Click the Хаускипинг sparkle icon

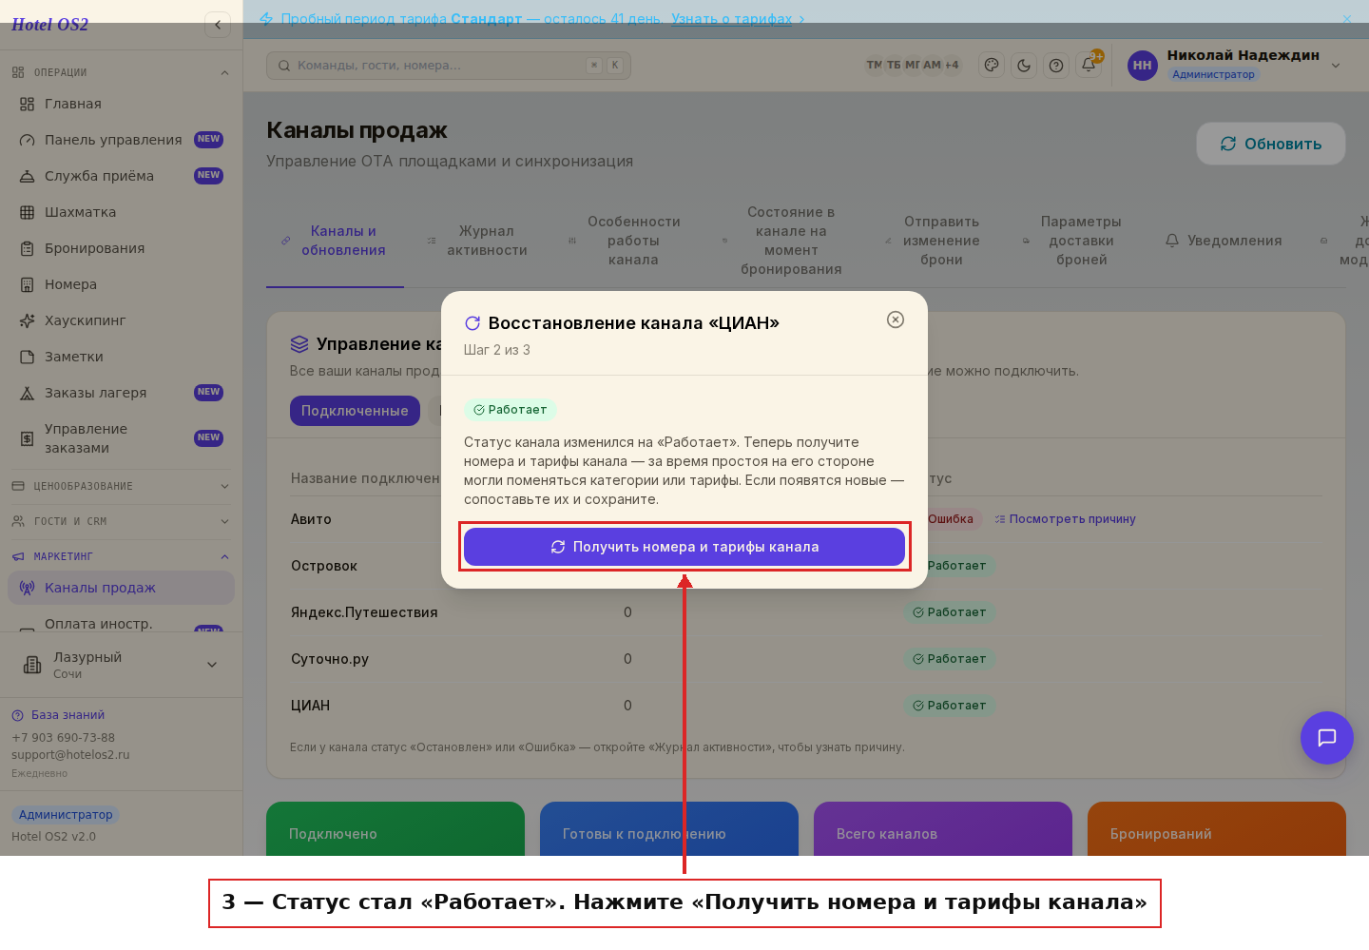pyautogui.click(x=27, y=320)
